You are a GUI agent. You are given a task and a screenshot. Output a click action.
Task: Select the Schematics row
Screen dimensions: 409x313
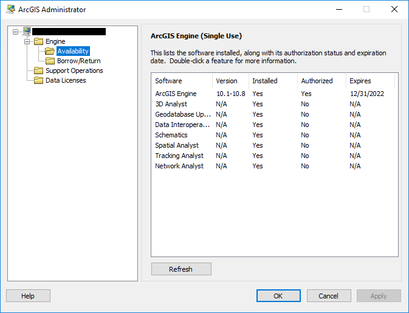point(275,135)
